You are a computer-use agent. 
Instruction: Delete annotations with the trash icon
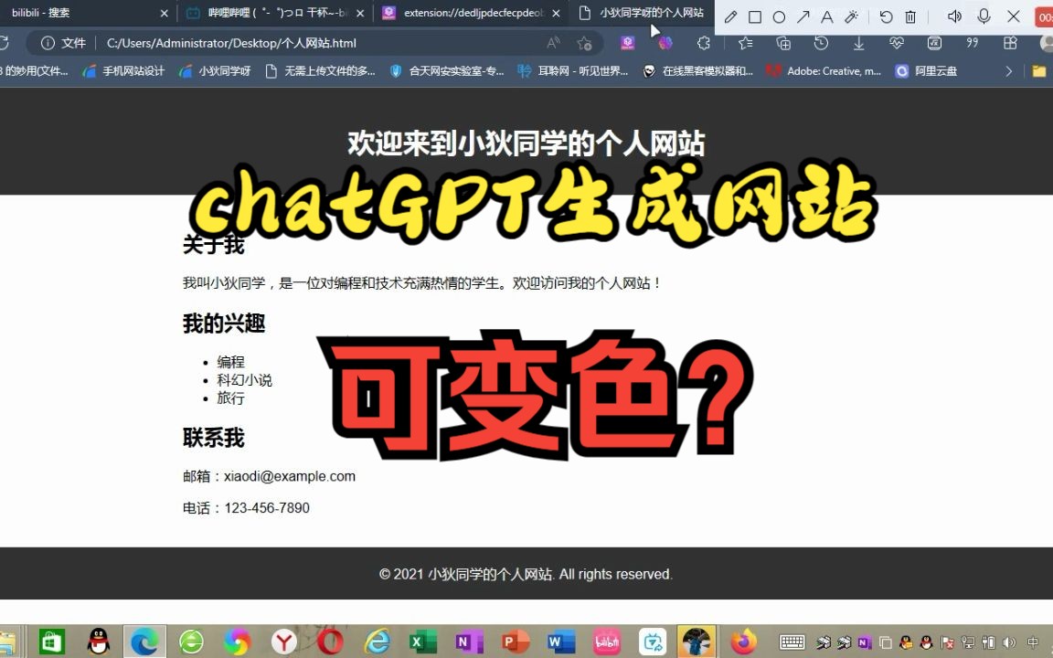coord(910,16)
